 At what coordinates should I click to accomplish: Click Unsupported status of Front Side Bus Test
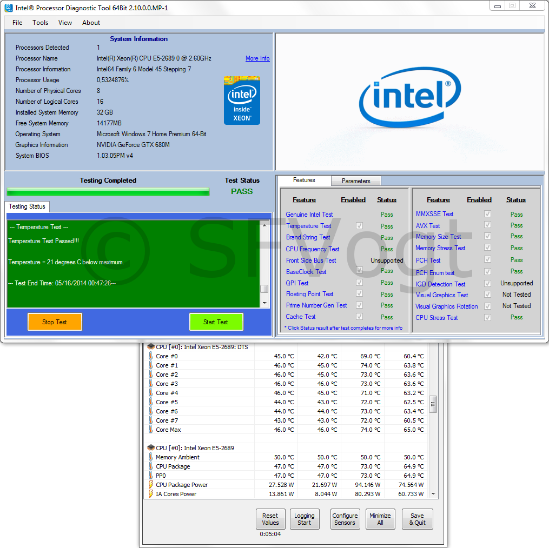(387, 260)
